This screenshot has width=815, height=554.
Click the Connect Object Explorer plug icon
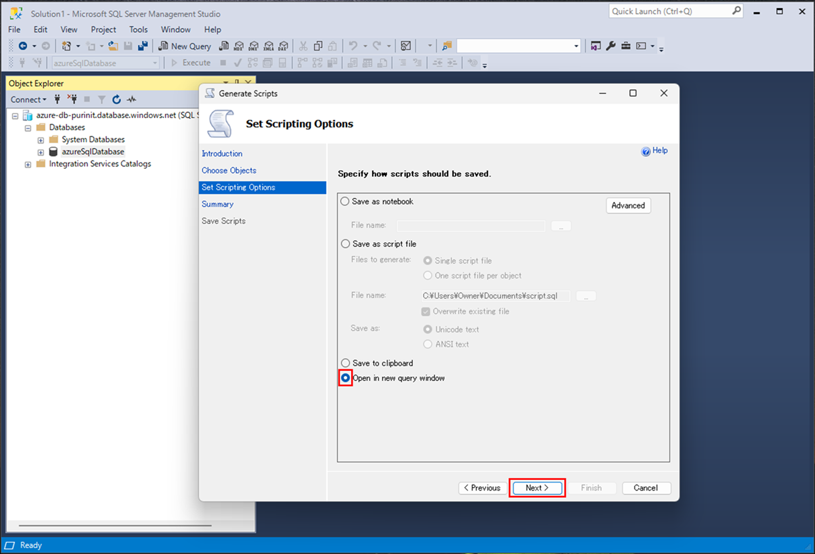click(x=57, y=100)
